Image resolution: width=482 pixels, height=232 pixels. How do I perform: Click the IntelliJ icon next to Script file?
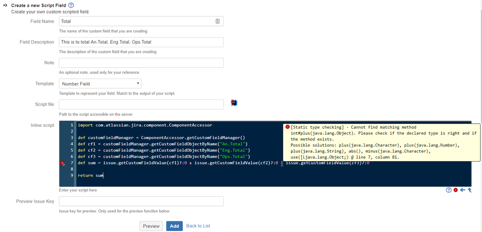coord(234,103)
